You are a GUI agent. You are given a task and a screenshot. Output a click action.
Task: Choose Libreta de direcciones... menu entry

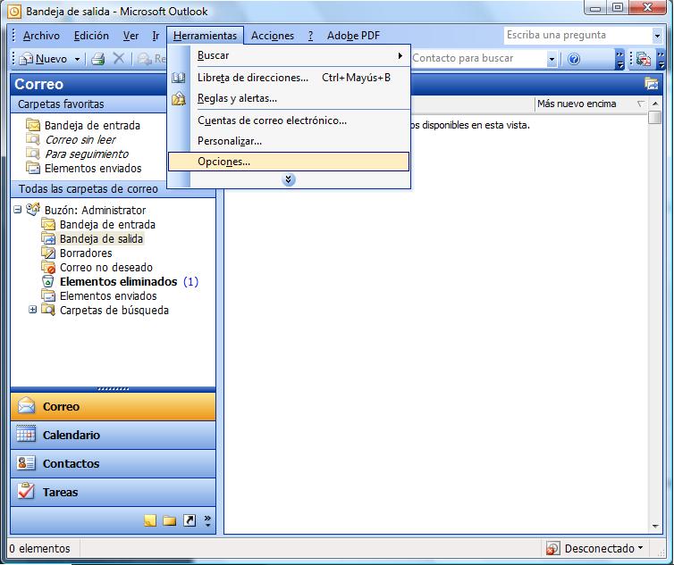coord(289,78)
